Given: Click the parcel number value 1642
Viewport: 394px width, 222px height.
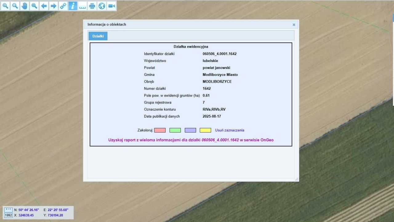Looking at the screenshot, I should pyautogui.click(x=207, y=88).
